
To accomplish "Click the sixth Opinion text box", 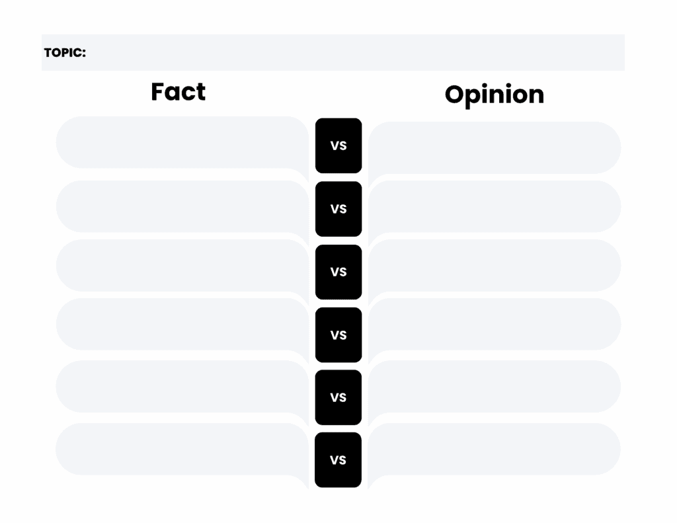I will tap(495, 450).
